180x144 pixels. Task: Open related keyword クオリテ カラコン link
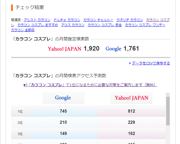tap(130, 20)
